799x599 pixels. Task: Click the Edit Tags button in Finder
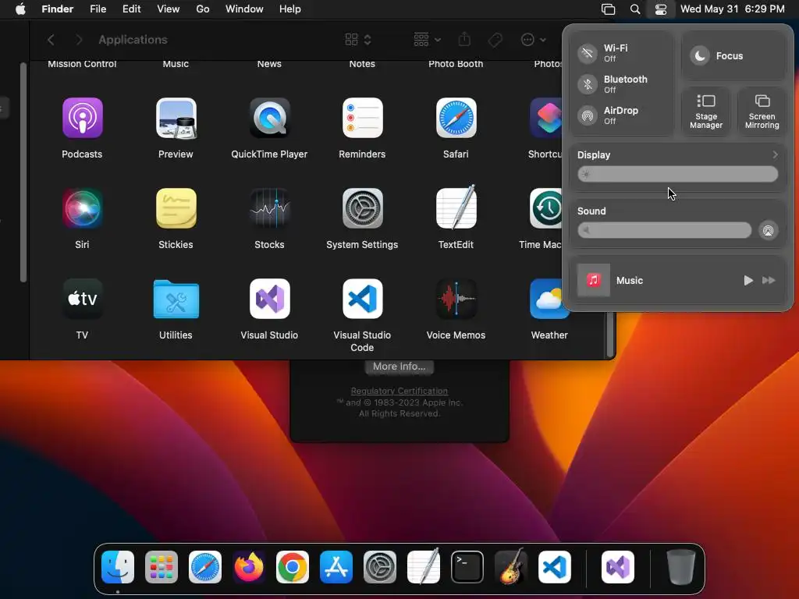pyautogui.click(x=495, y=39)
